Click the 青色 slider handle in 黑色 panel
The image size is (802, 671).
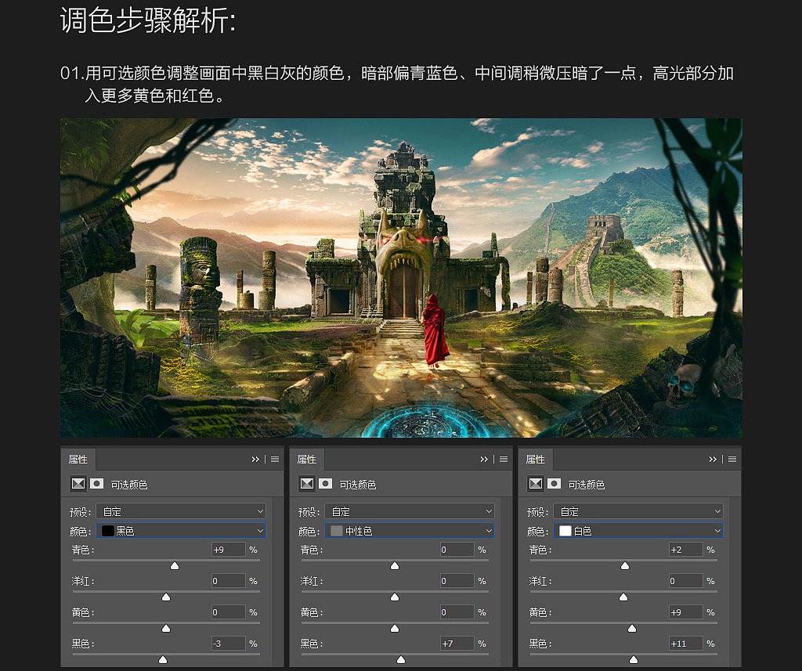coord(175,565)
